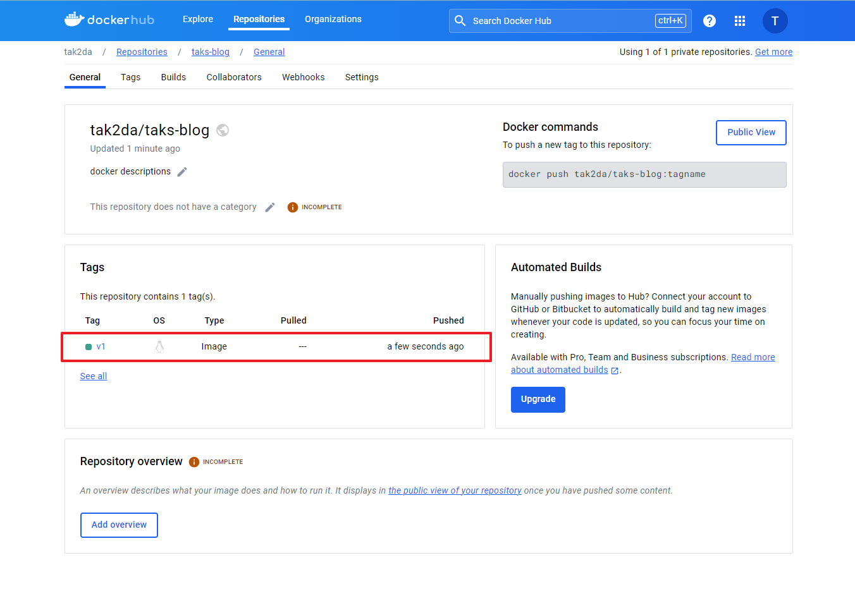This screenshot has width=855, height=608.
Task: Click the Public View button
Action: 751,133
